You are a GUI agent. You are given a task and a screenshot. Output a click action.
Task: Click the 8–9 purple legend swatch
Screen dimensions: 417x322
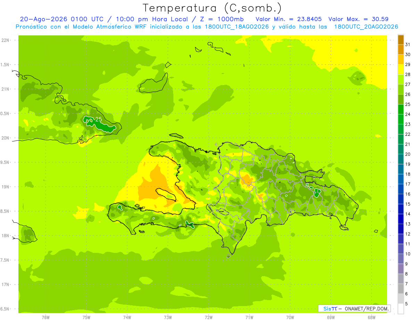coord(401,269)
